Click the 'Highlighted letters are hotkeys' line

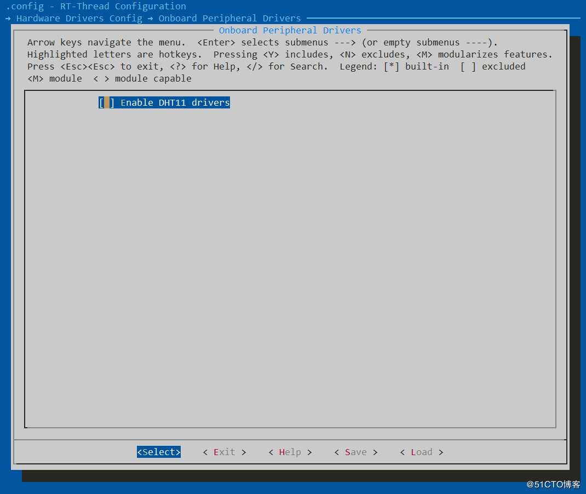pos(290,55)
